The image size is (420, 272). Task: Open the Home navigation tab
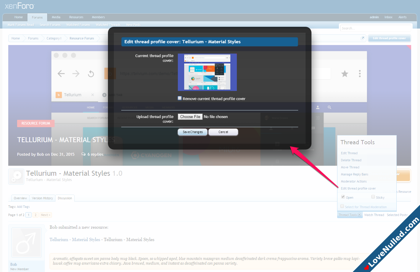point(19,17)
